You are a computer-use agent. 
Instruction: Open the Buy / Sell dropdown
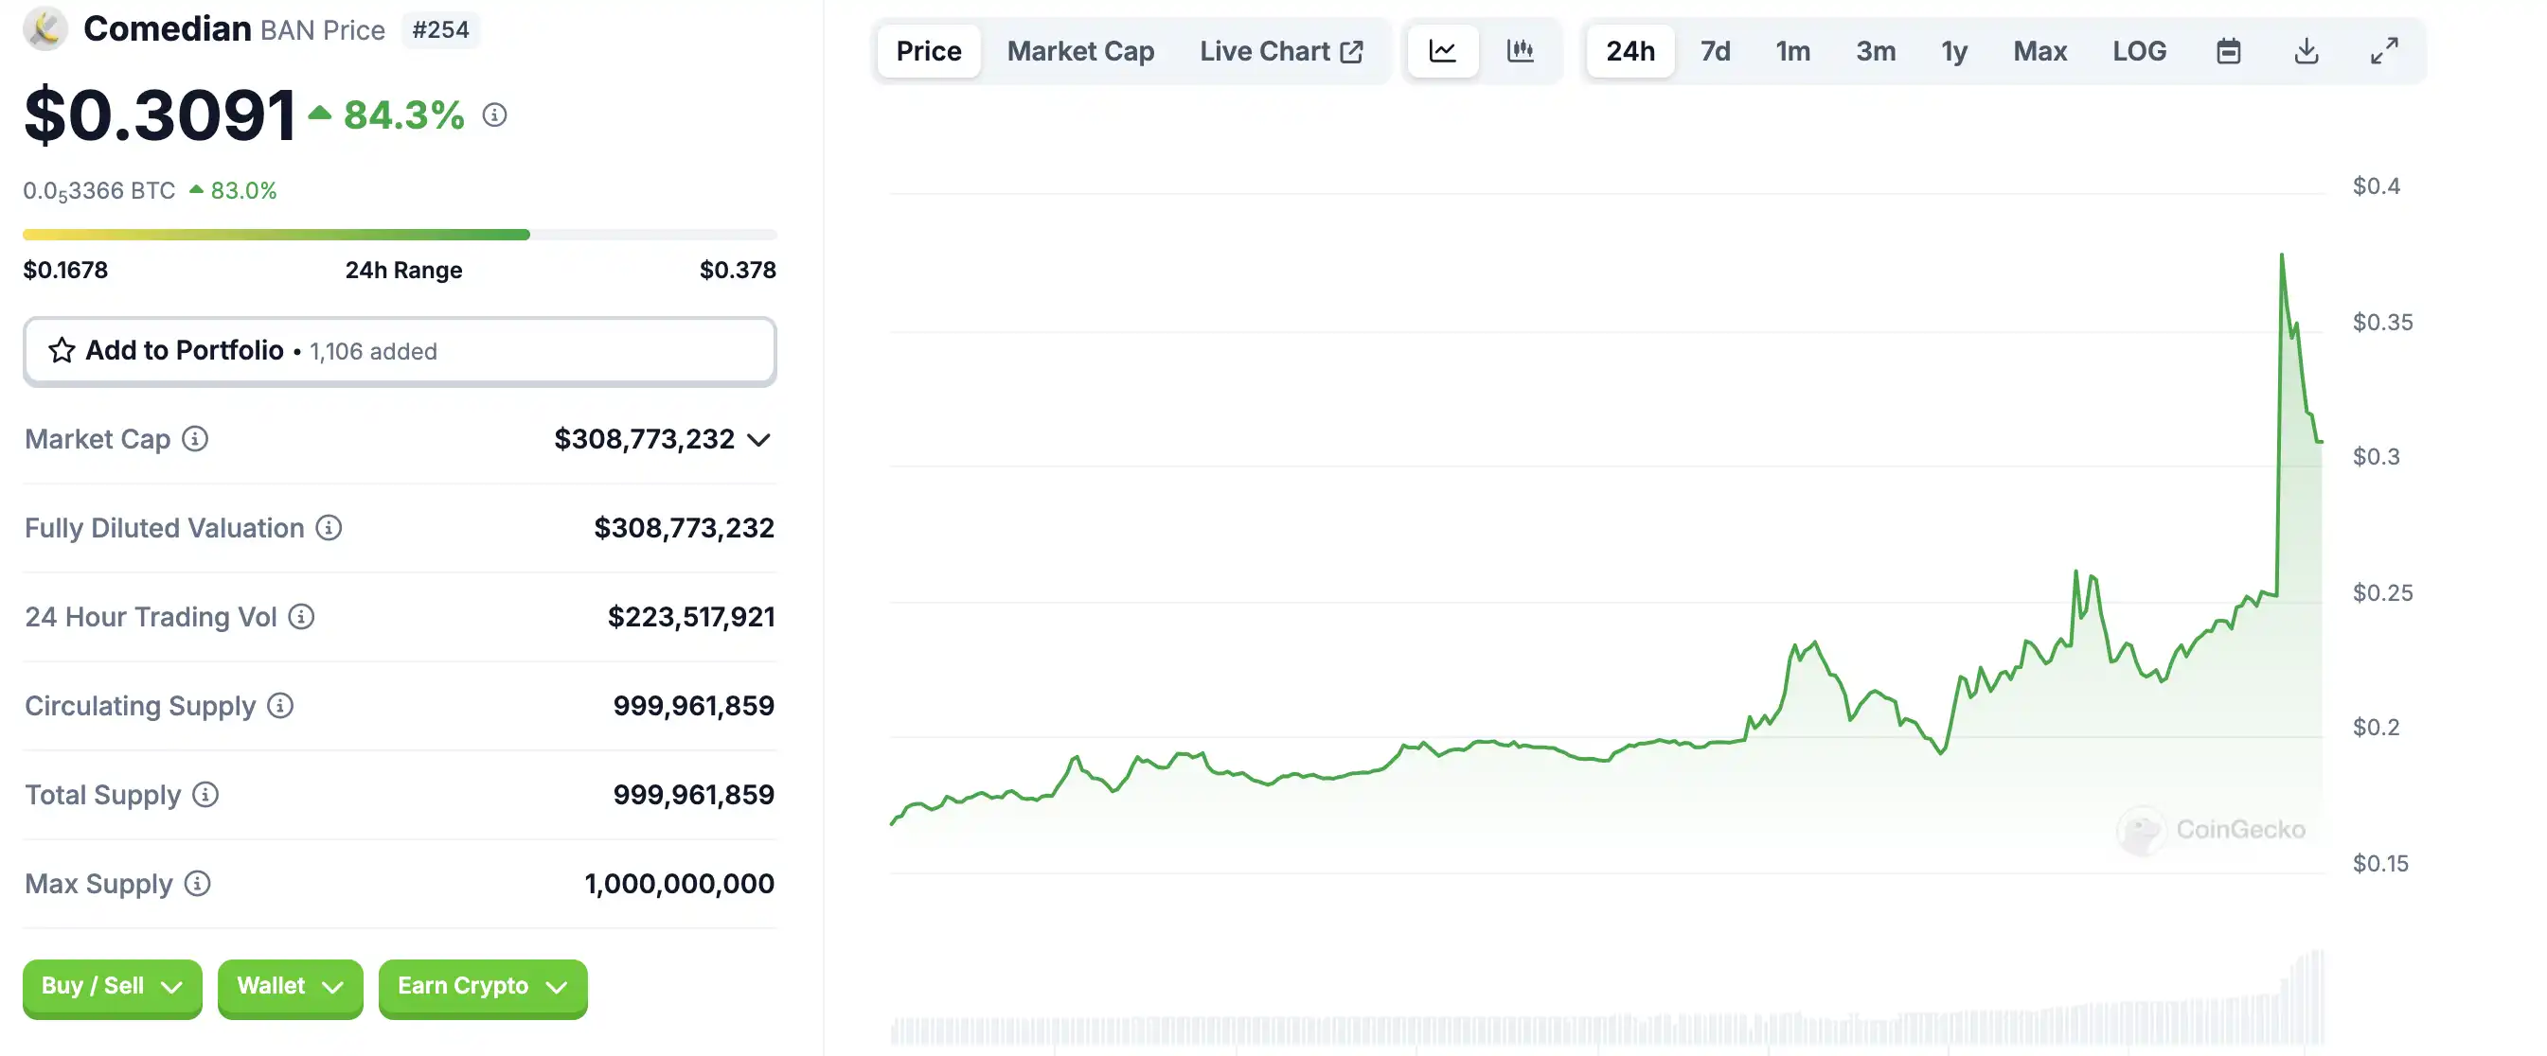coord(112,986)
